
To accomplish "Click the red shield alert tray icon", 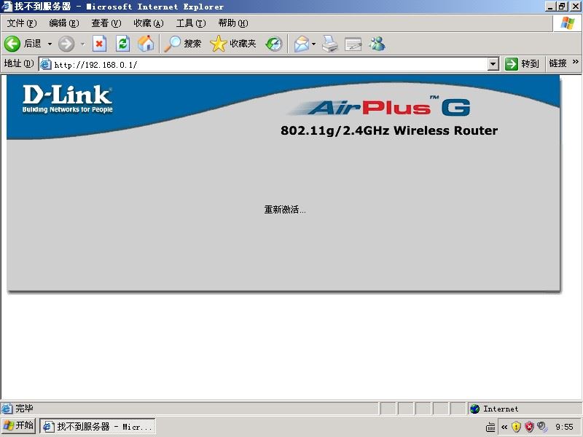I will point(530,427).
